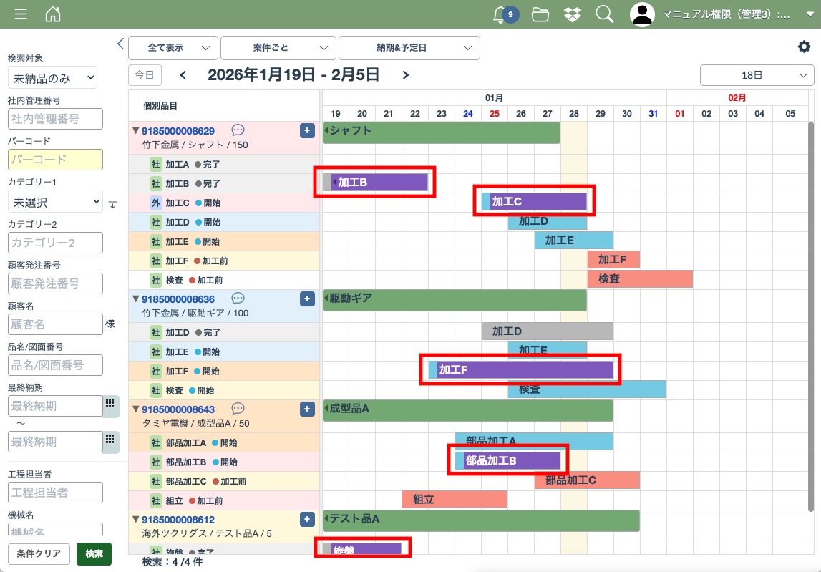
Task: Open the 検索対象 未納品のみ select
Action: click(52, 78)
